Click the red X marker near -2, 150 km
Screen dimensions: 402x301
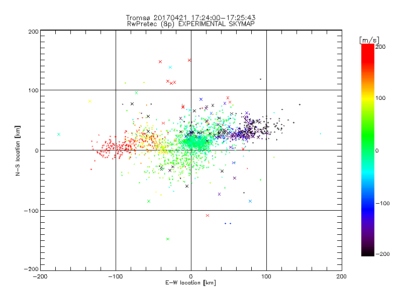pos(189,60)
